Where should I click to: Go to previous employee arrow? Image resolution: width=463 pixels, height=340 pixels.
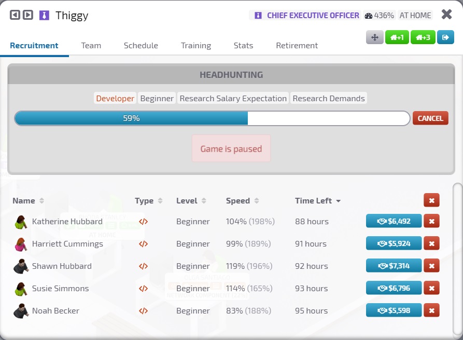(x=15, y=15)
